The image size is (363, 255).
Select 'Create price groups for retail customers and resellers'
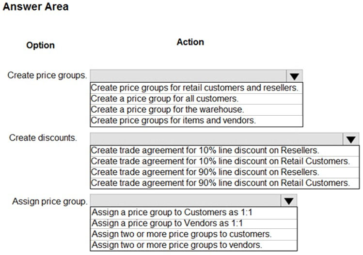click(x=196, y=88)
